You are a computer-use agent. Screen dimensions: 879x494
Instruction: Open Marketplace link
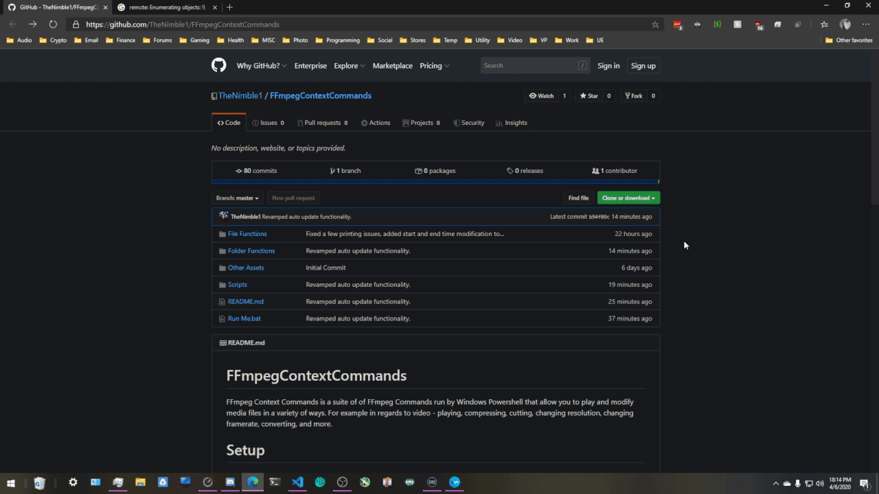point(393,66)
